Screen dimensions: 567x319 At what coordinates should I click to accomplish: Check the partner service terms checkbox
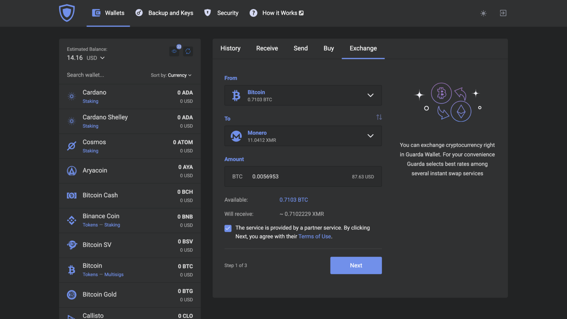coord(227,229)
